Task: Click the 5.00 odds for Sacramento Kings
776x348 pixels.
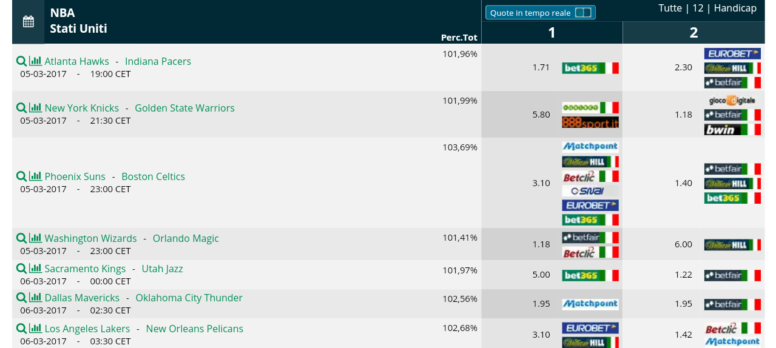Action: 541,275
